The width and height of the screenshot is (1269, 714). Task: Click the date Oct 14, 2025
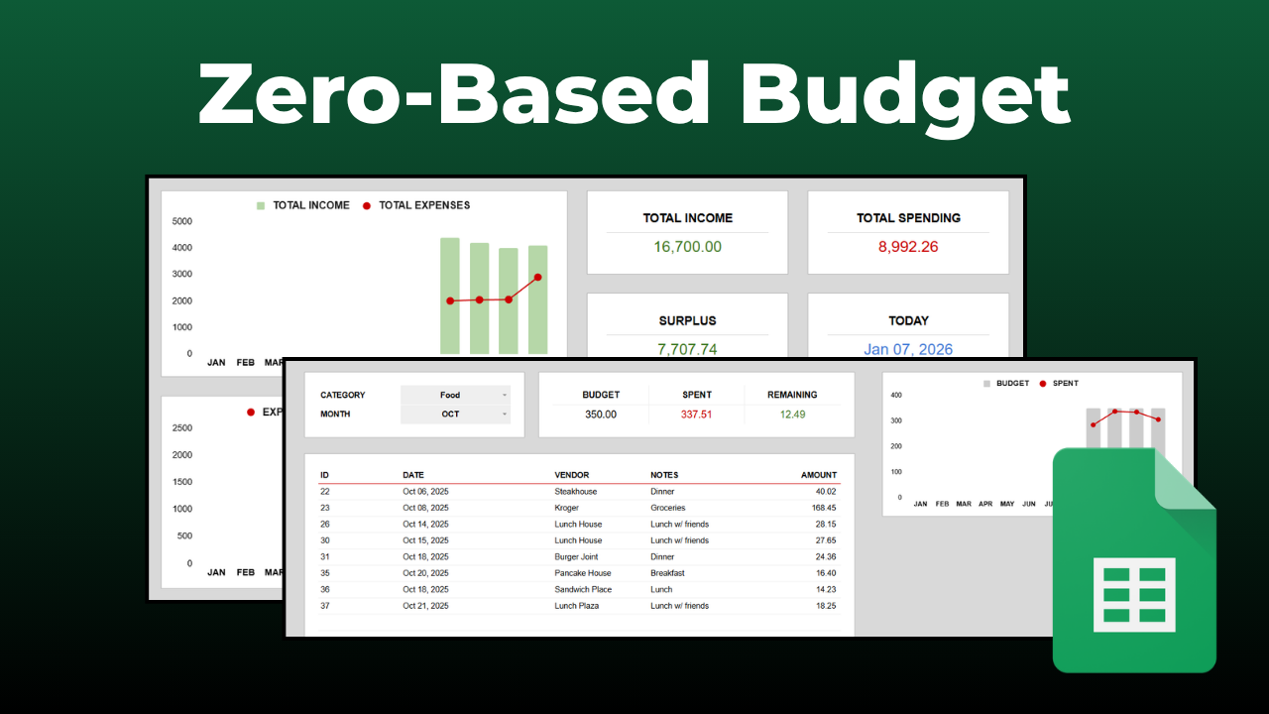pos(425,525)
